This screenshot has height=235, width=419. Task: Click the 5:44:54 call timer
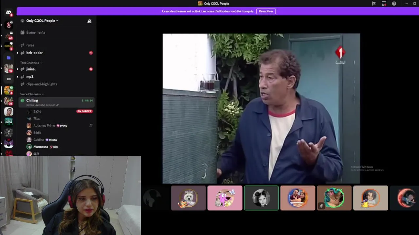coord(87,101)
